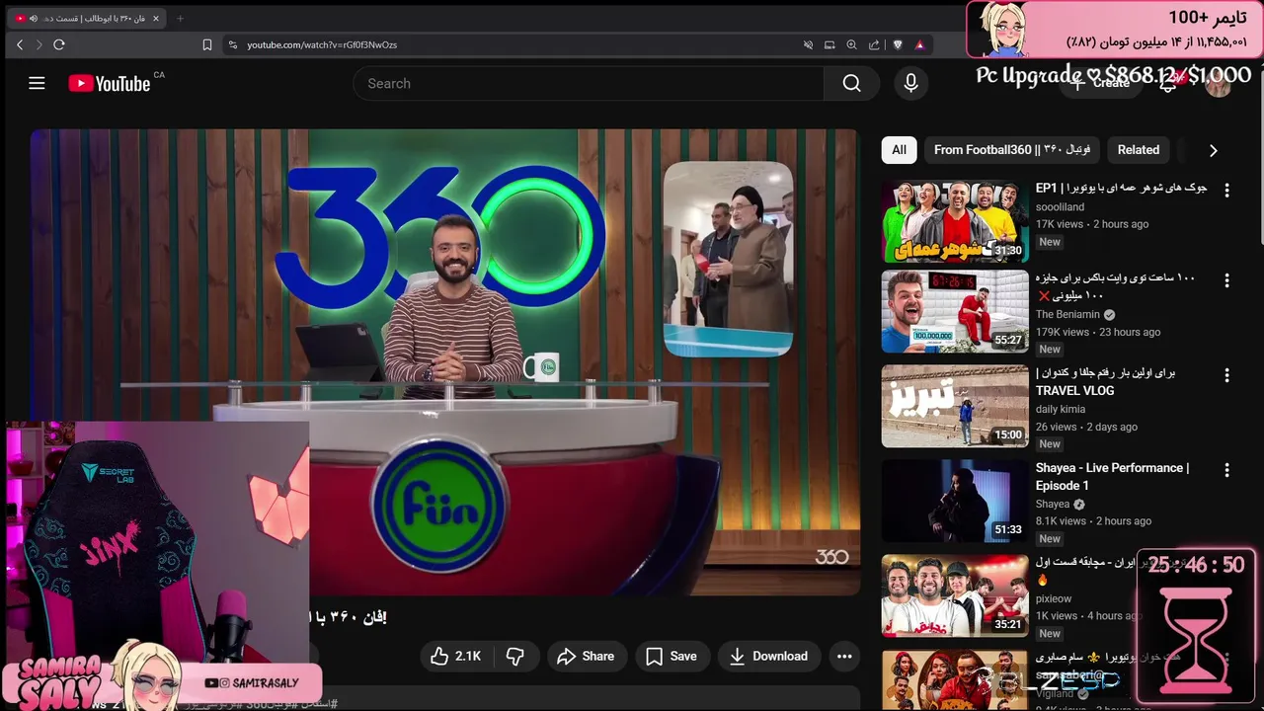Viewport: 1264px width, 711px height.
Task: Click the '17K views' text
Action: coord(1060,224)
